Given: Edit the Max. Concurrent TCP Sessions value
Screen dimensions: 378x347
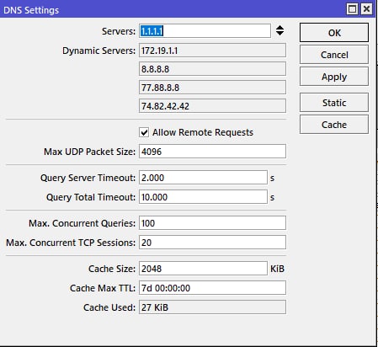Looking at the screenshot, I should click(212, 243).
